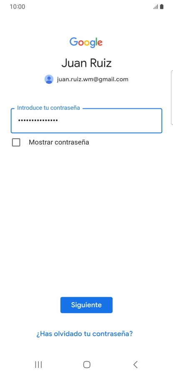Viewport: 173px width, 375px height.
Task: Focus the Introduce tu contraseña field
Action: tap(86, 121)
